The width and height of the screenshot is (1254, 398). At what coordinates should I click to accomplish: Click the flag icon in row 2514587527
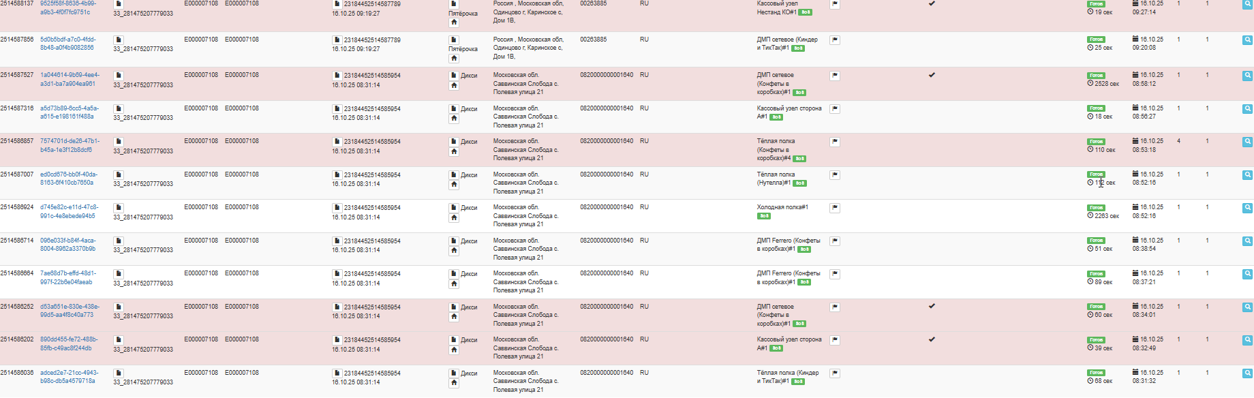(x=835, y=76)
